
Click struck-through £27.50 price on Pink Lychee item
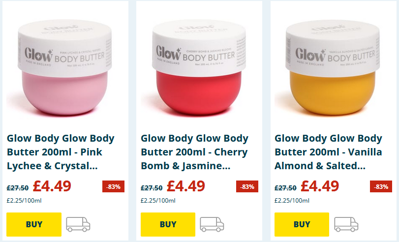coord(18,188)
